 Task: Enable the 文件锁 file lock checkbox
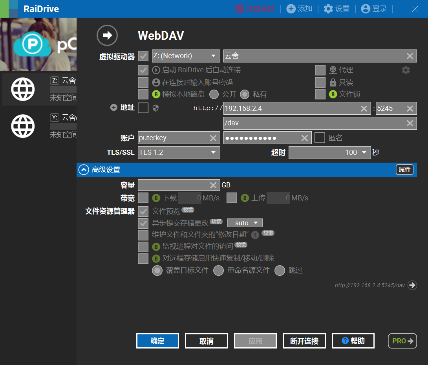pos(320,94)
